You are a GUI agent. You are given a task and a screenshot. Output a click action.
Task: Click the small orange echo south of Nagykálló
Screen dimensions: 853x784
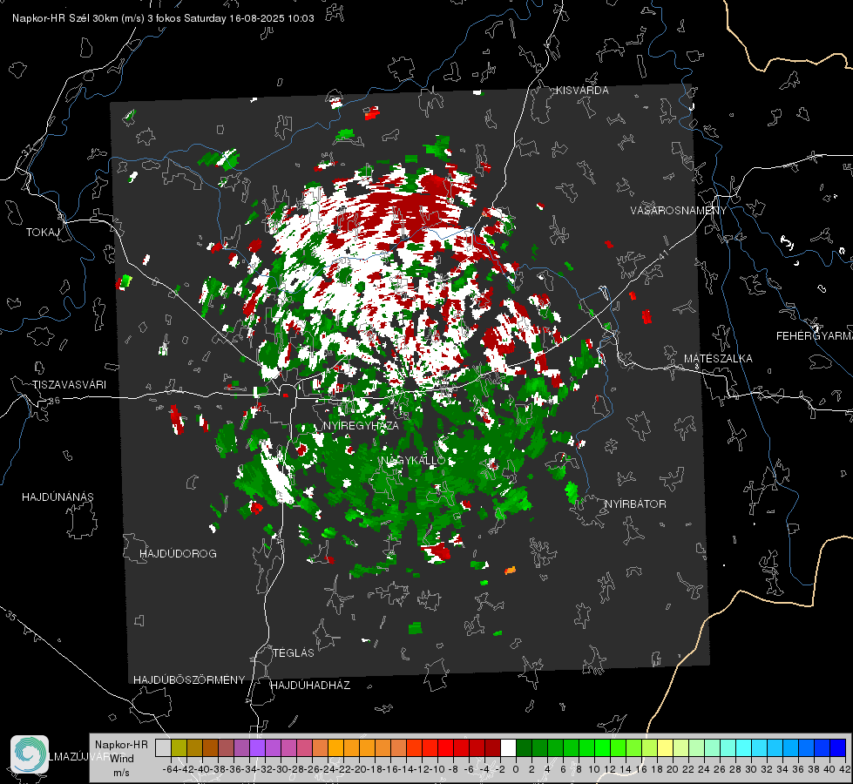tap(510, 571)
